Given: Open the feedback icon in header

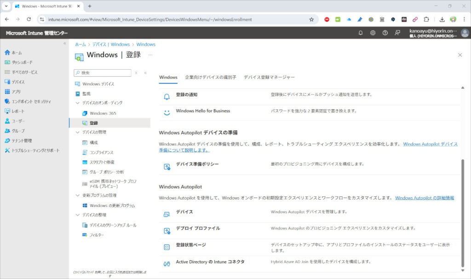Looking at the screenshot, I should [397, 33].
